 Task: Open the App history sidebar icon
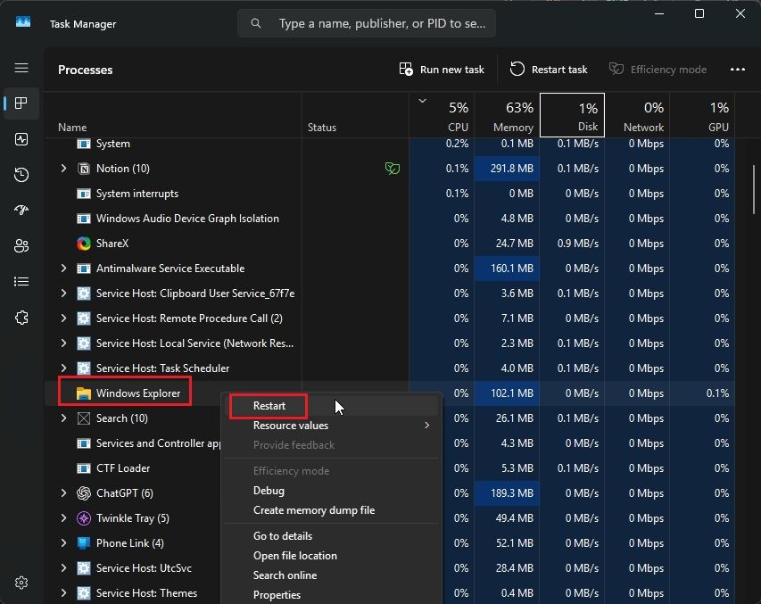coord(21,175)
